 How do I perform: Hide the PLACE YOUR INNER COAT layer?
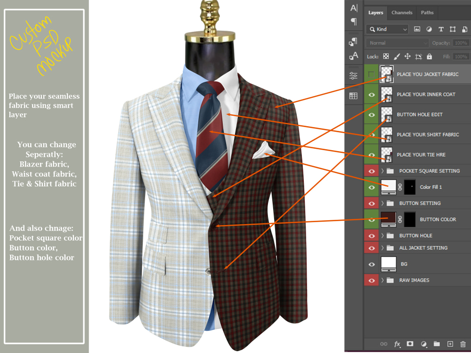point(372,95)
